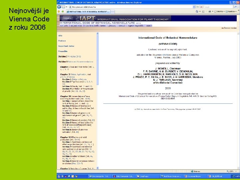The height and width of the screenshot is (180, 240).
Task: Click sidebar frame scroll-up arrow
Action: point(97,33)
